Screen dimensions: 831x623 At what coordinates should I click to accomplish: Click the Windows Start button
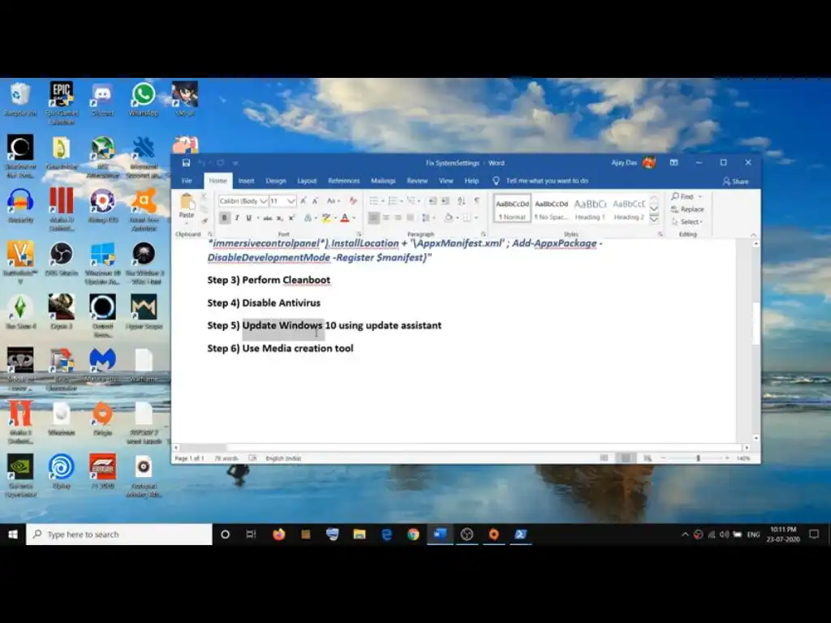tap(13, 534)
